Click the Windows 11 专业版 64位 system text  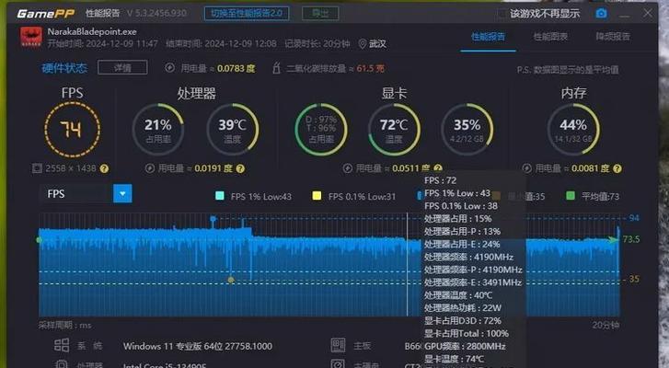pyautogui.click(x=198, y=346)
